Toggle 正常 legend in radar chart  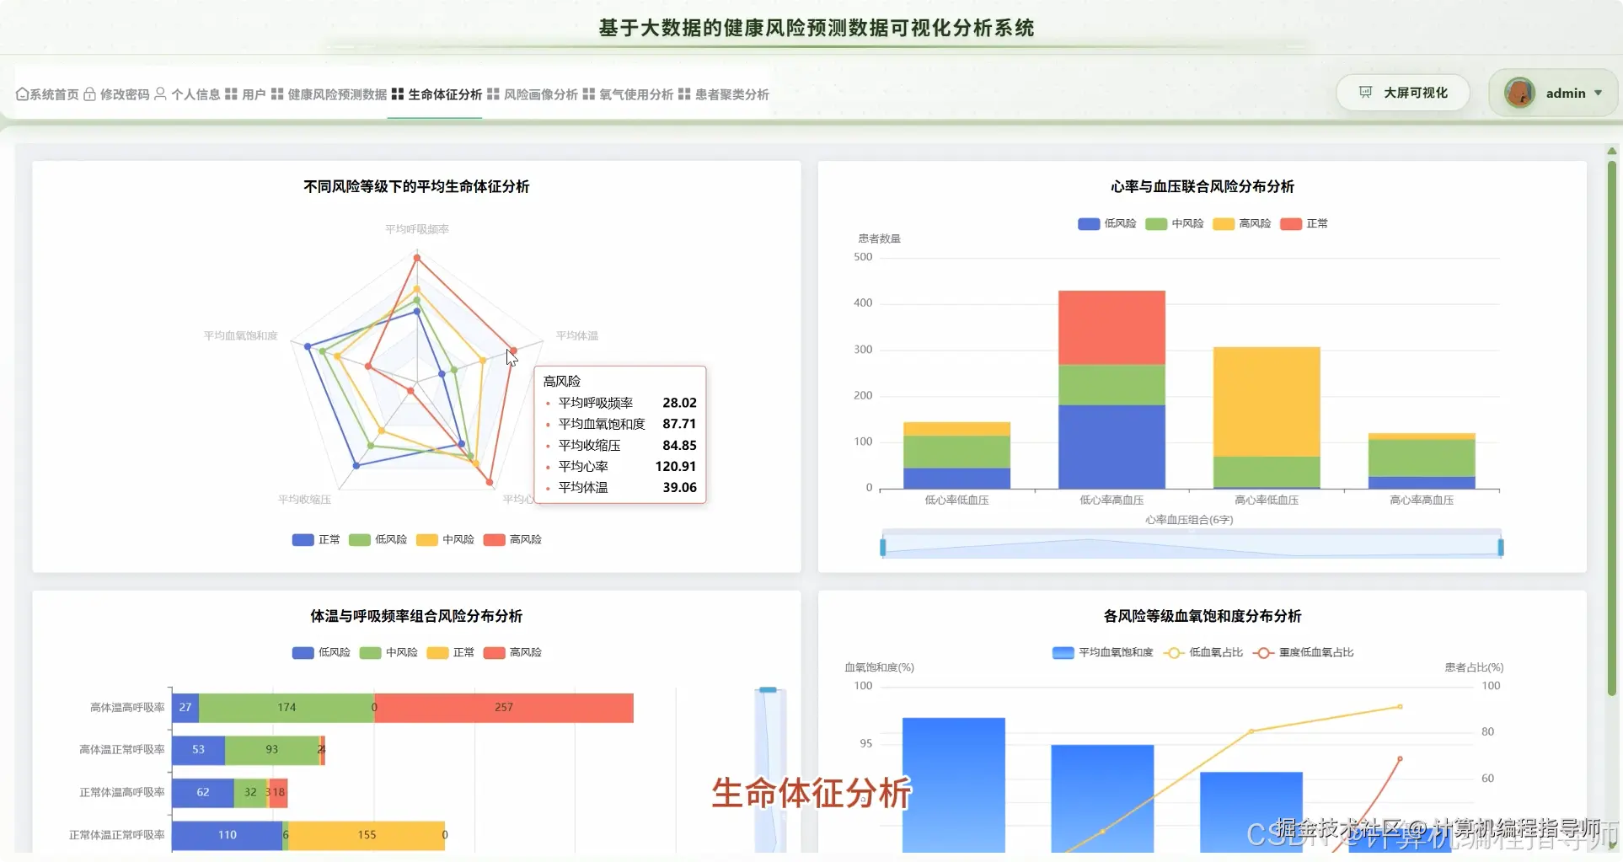pyautogui.click(x=316, y=539)
